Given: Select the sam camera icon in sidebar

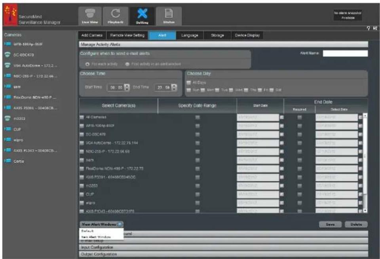Looking at the screenshot, I should tap(8, 86).
